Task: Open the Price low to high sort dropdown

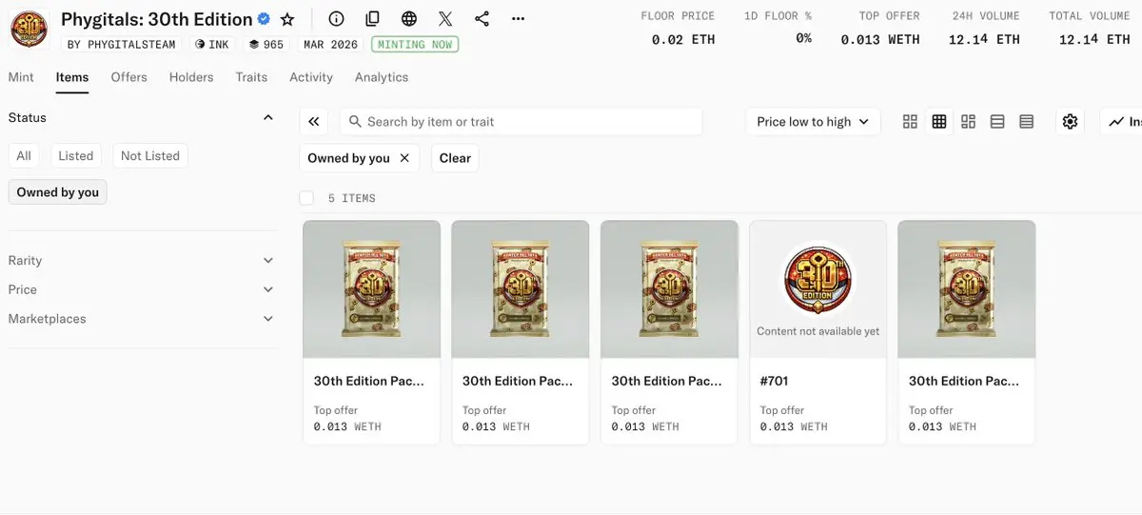Action: [x=814, y=122]
